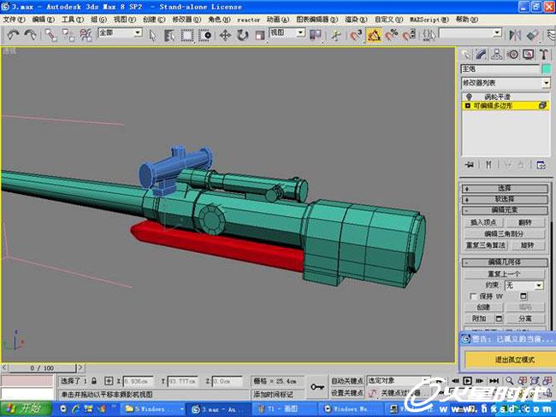Activate the Select and Scale tool
The image size is (556, 417).
[260, 35]
